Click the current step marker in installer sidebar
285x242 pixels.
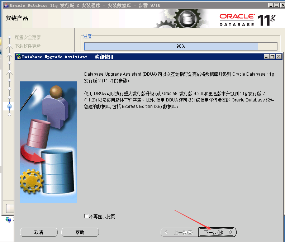pyautogui.click(x=9, y=106)
